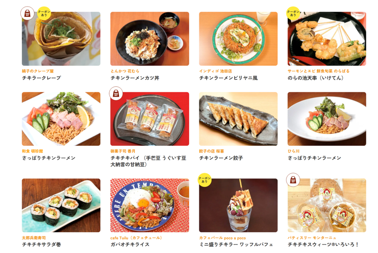Image resolution: width=378 pixels, height=253 pixels.
Task: Click the shop name 和食 頓珍館
Action: click(x=32, y=151)
